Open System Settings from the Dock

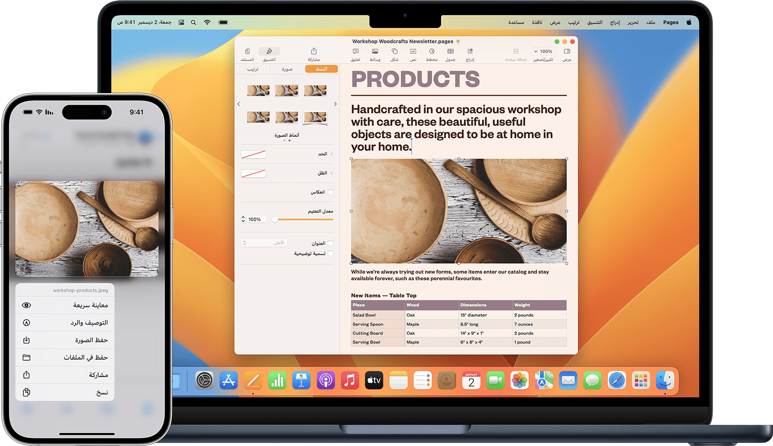tap(204, 381)
